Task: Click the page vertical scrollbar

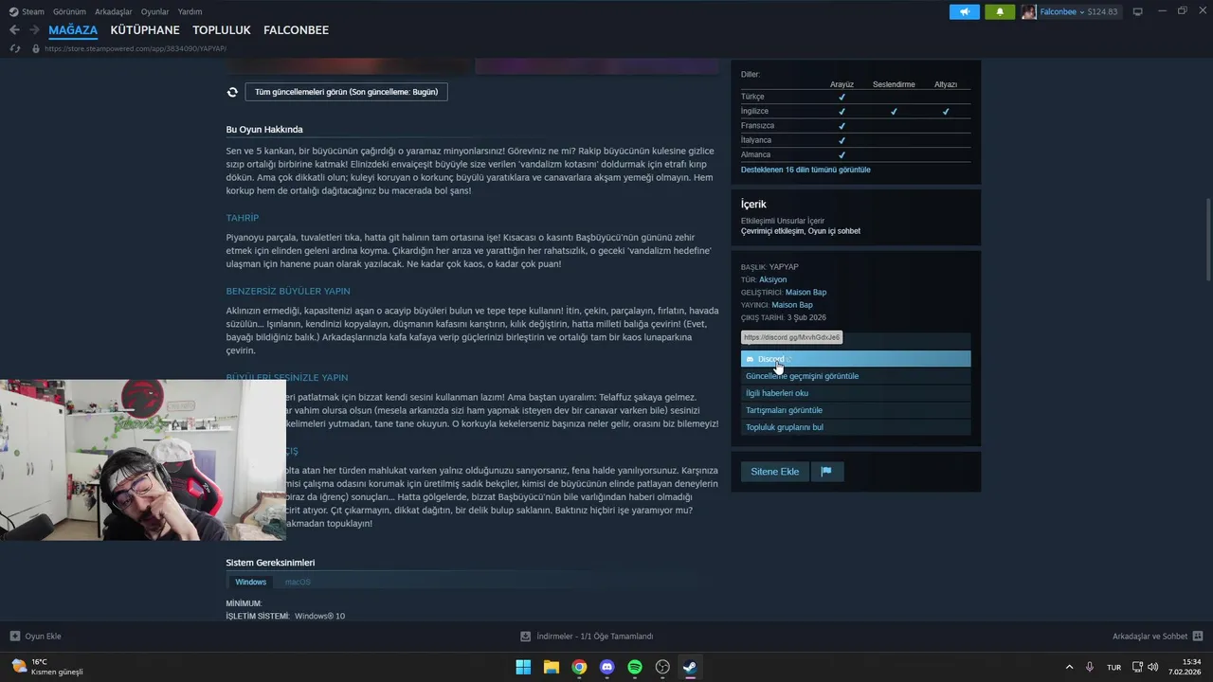Action: pos(1207,239)
